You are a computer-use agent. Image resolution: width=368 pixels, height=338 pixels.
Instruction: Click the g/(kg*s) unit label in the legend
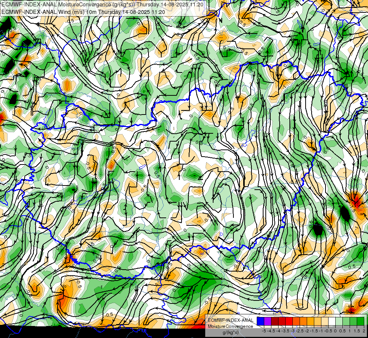[x=230, y=332]
